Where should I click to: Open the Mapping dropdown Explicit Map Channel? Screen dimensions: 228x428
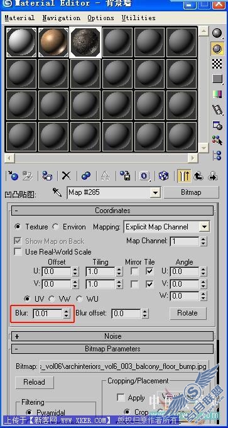[166, 227]
